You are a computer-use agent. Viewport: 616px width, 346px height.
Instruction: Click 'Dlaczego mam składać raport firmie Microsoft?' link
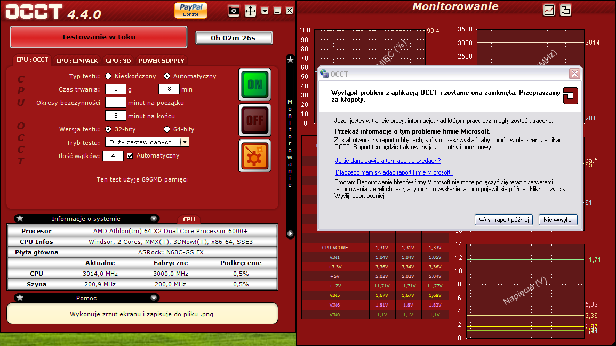point(395,172)
